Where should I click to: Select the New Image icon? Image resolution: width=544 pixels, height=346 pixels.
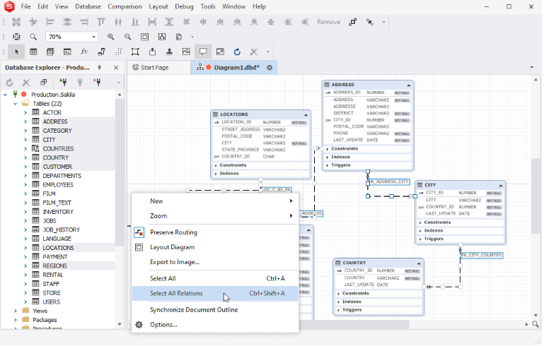[x=186, y=52]
